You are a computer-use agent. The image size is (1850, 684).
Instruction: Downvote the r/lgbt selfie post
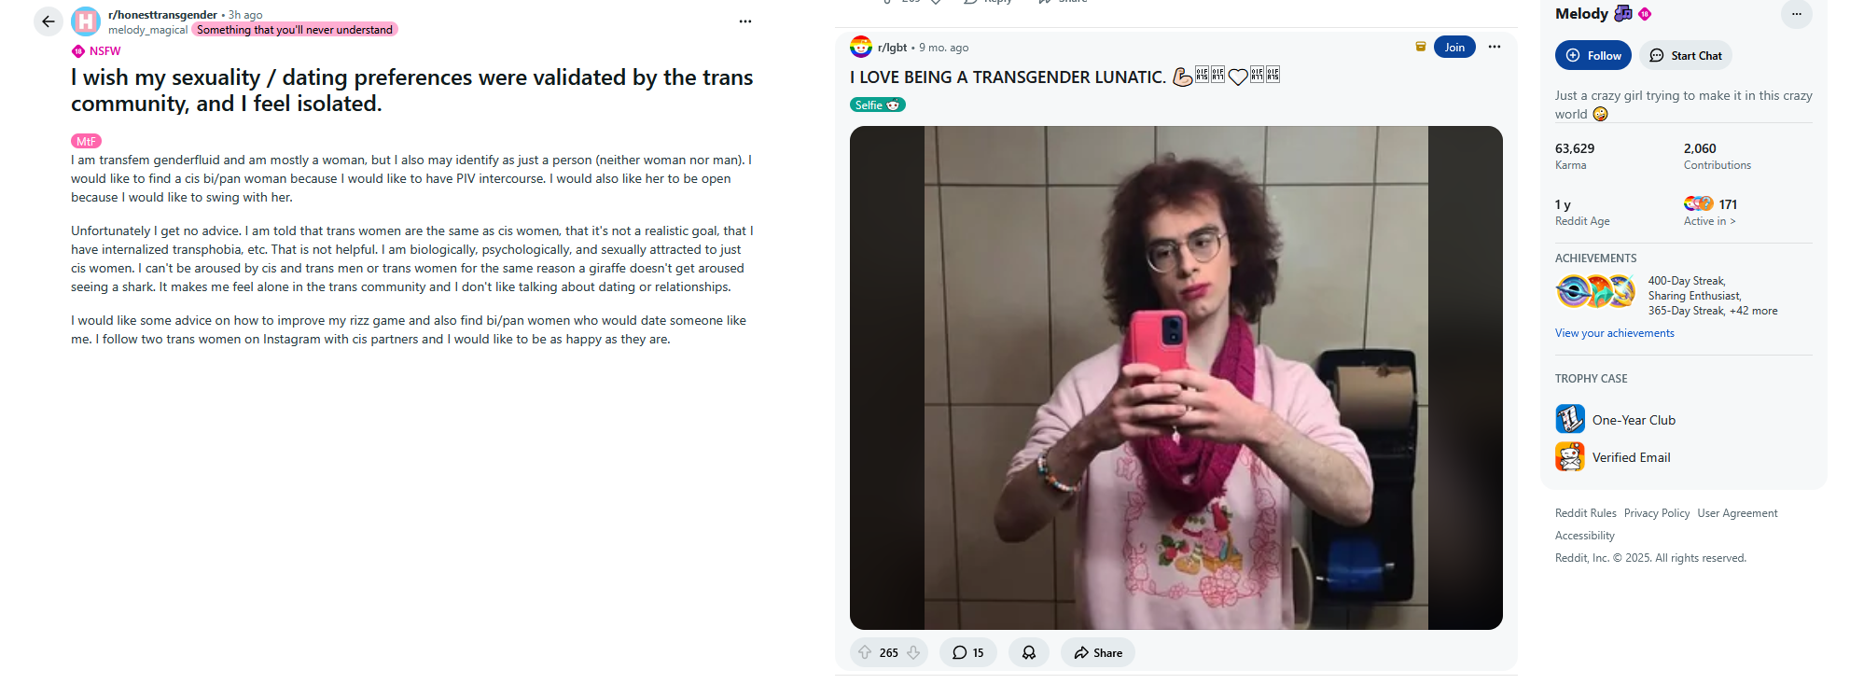pos(913,652)
